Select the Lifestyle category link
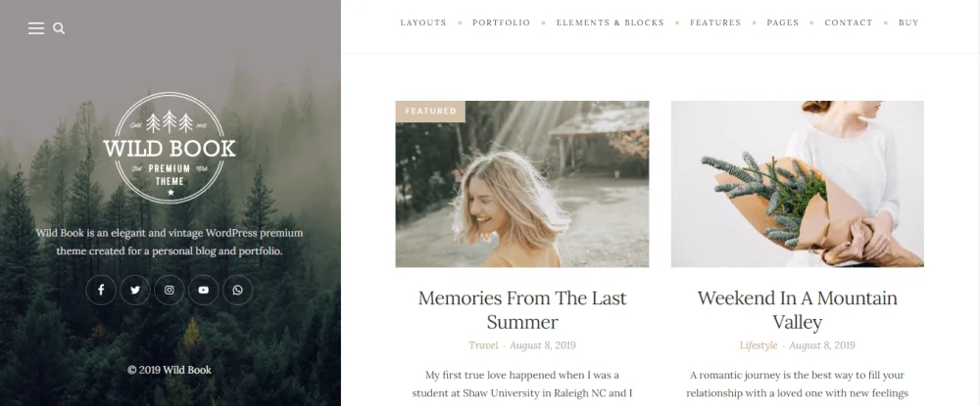The width and height of the screenshot is (980, 406). (x=759, y=345)
